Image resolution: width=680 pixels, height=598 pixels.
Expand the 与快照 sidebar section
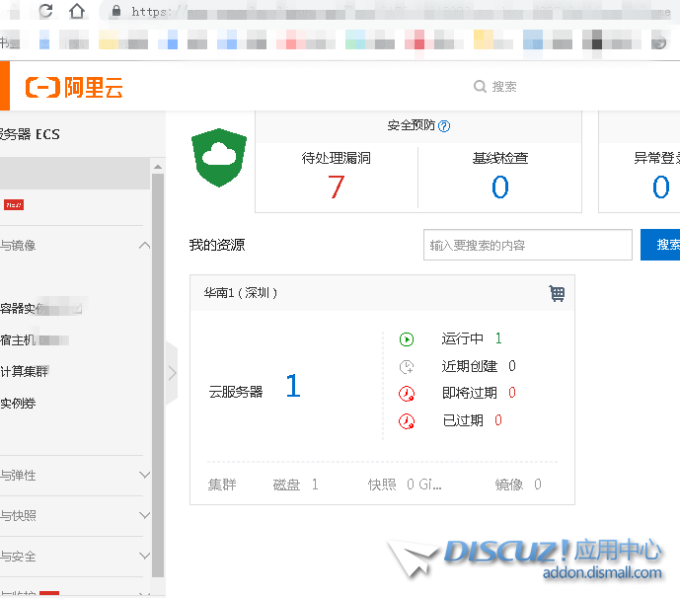tap(144, 516)
